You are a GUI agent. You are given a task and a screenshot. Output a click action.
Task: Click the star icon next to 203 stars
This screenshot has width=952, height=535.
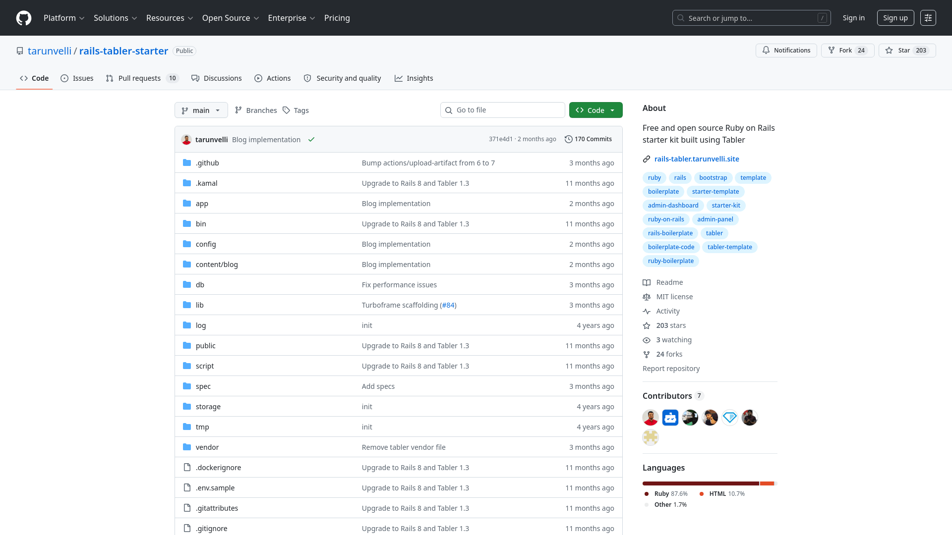click(x=647, y=325)
